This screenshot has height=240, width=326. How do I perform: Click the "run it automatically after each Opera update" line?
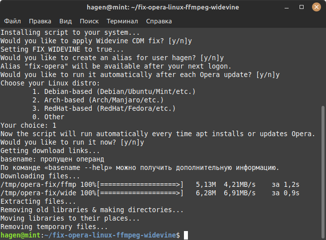(140, 75)
